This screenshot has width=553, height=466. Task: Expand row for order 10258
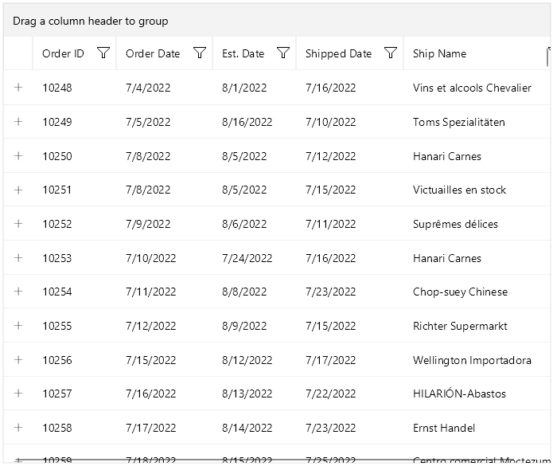(x=18, y=428)
